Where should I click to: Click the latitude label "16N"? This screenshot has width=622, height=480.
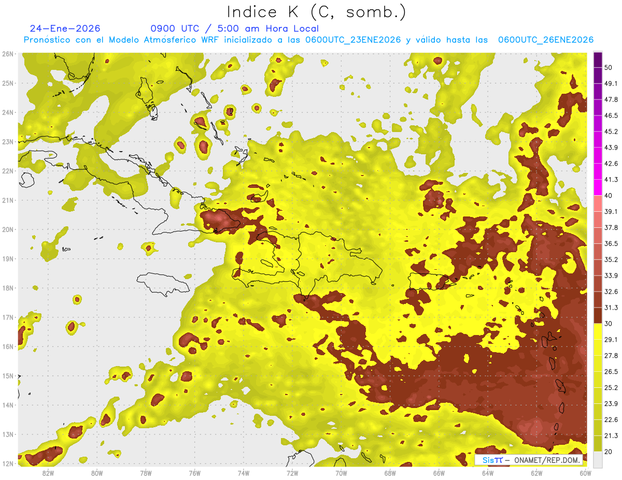[8, 346]
